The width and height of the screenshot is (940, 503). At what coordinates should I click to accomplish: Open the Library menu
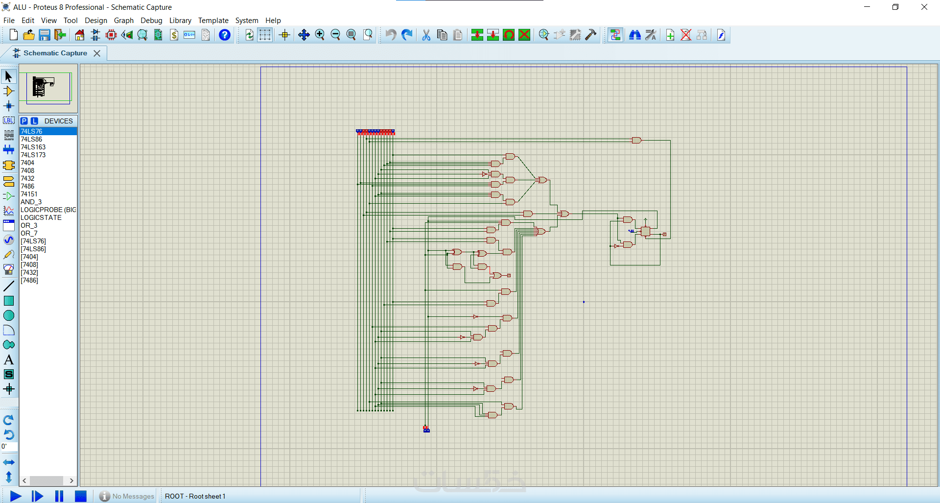[x=180, y=21]
